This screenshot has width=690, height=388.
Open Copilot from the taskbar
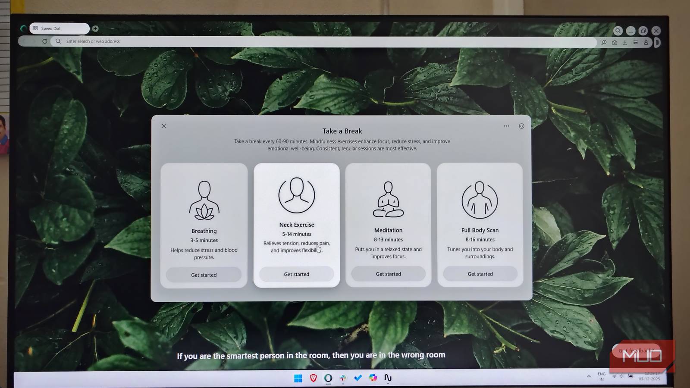pyautogui.click(x=373, y=378)
